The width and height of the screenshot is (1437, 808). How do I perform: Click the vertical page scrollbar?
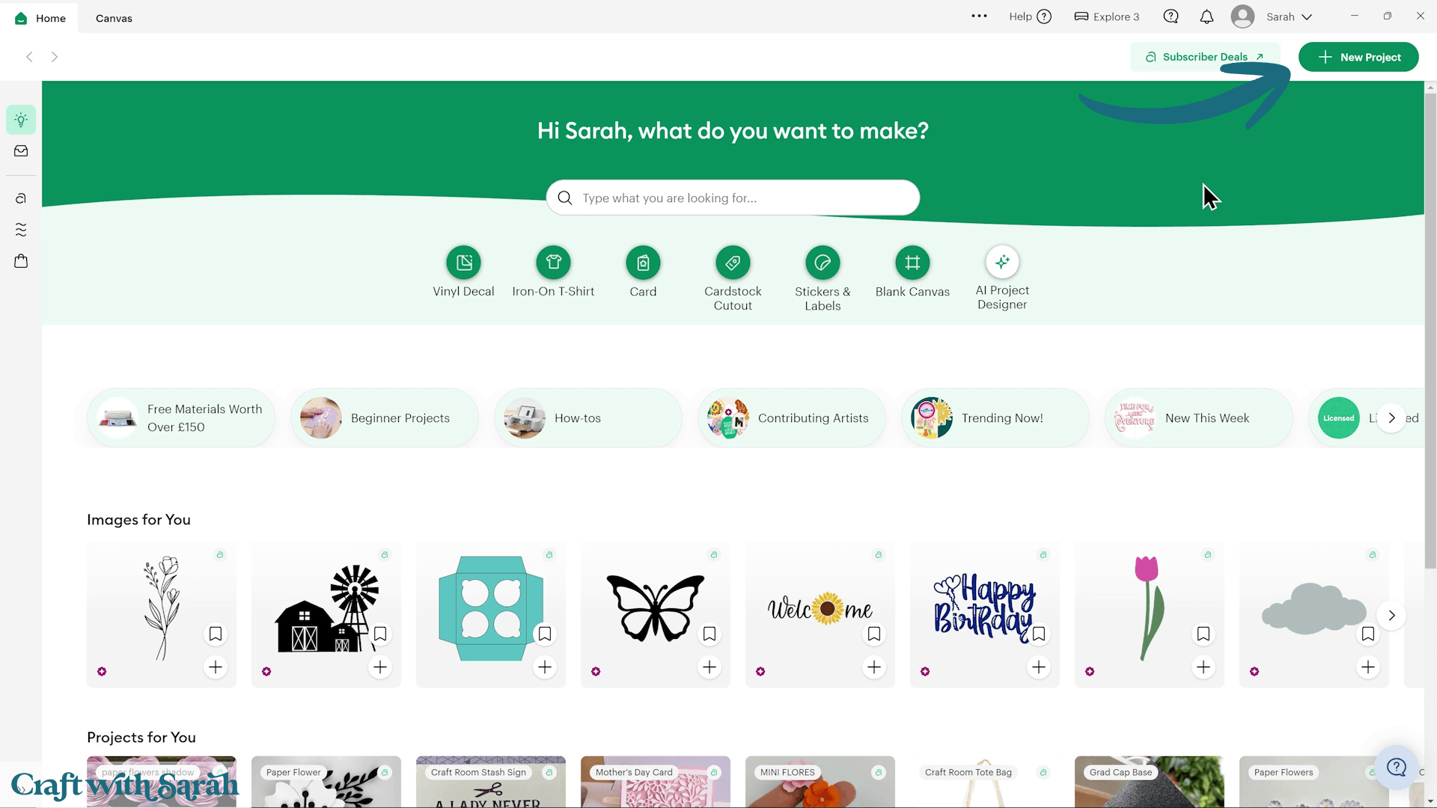[x=1430, y=329]
